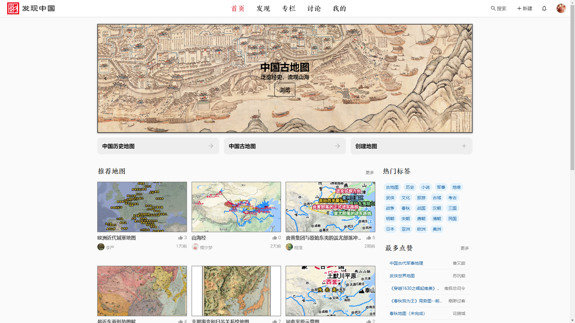This screenshot has width=575, height=323.
Task: Like the 欧洲近代城塞地图 thumbs-up icon
Action: coord(180,238)
